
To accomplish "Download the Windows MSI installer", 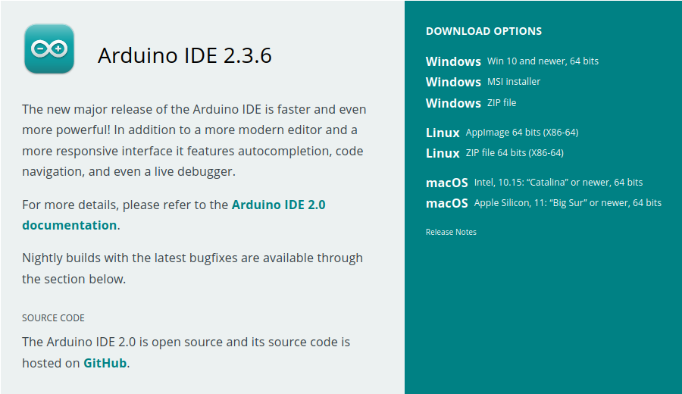I will (x=483, y=82).
